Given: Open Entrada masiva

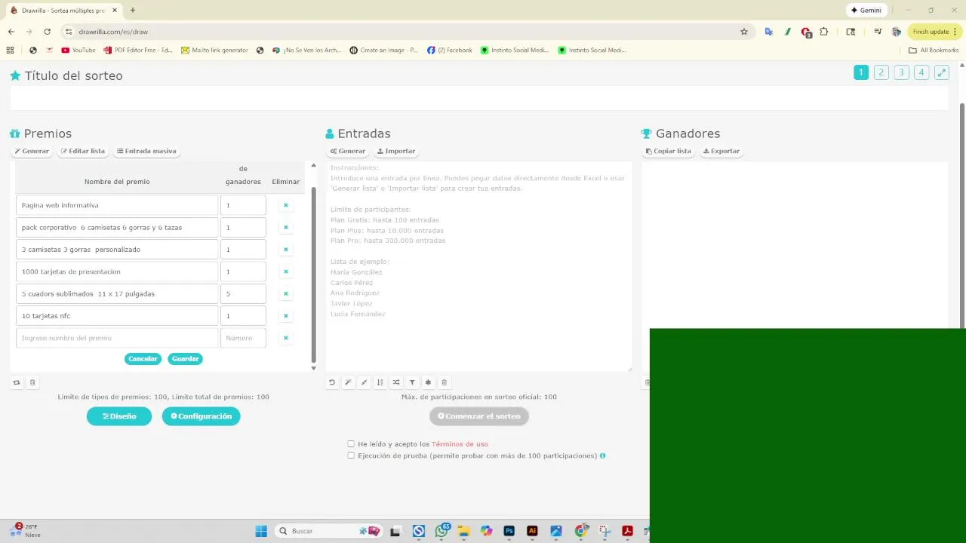Looking at the screenshot, I should pos(146,151).
